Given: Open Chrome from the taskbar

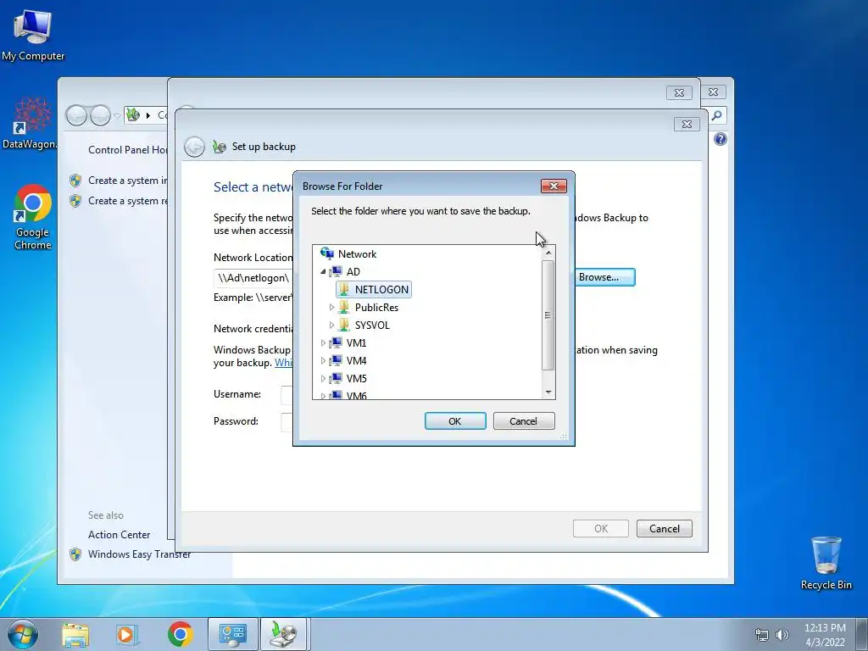Looking at the screenshot, I should point(180,634).
